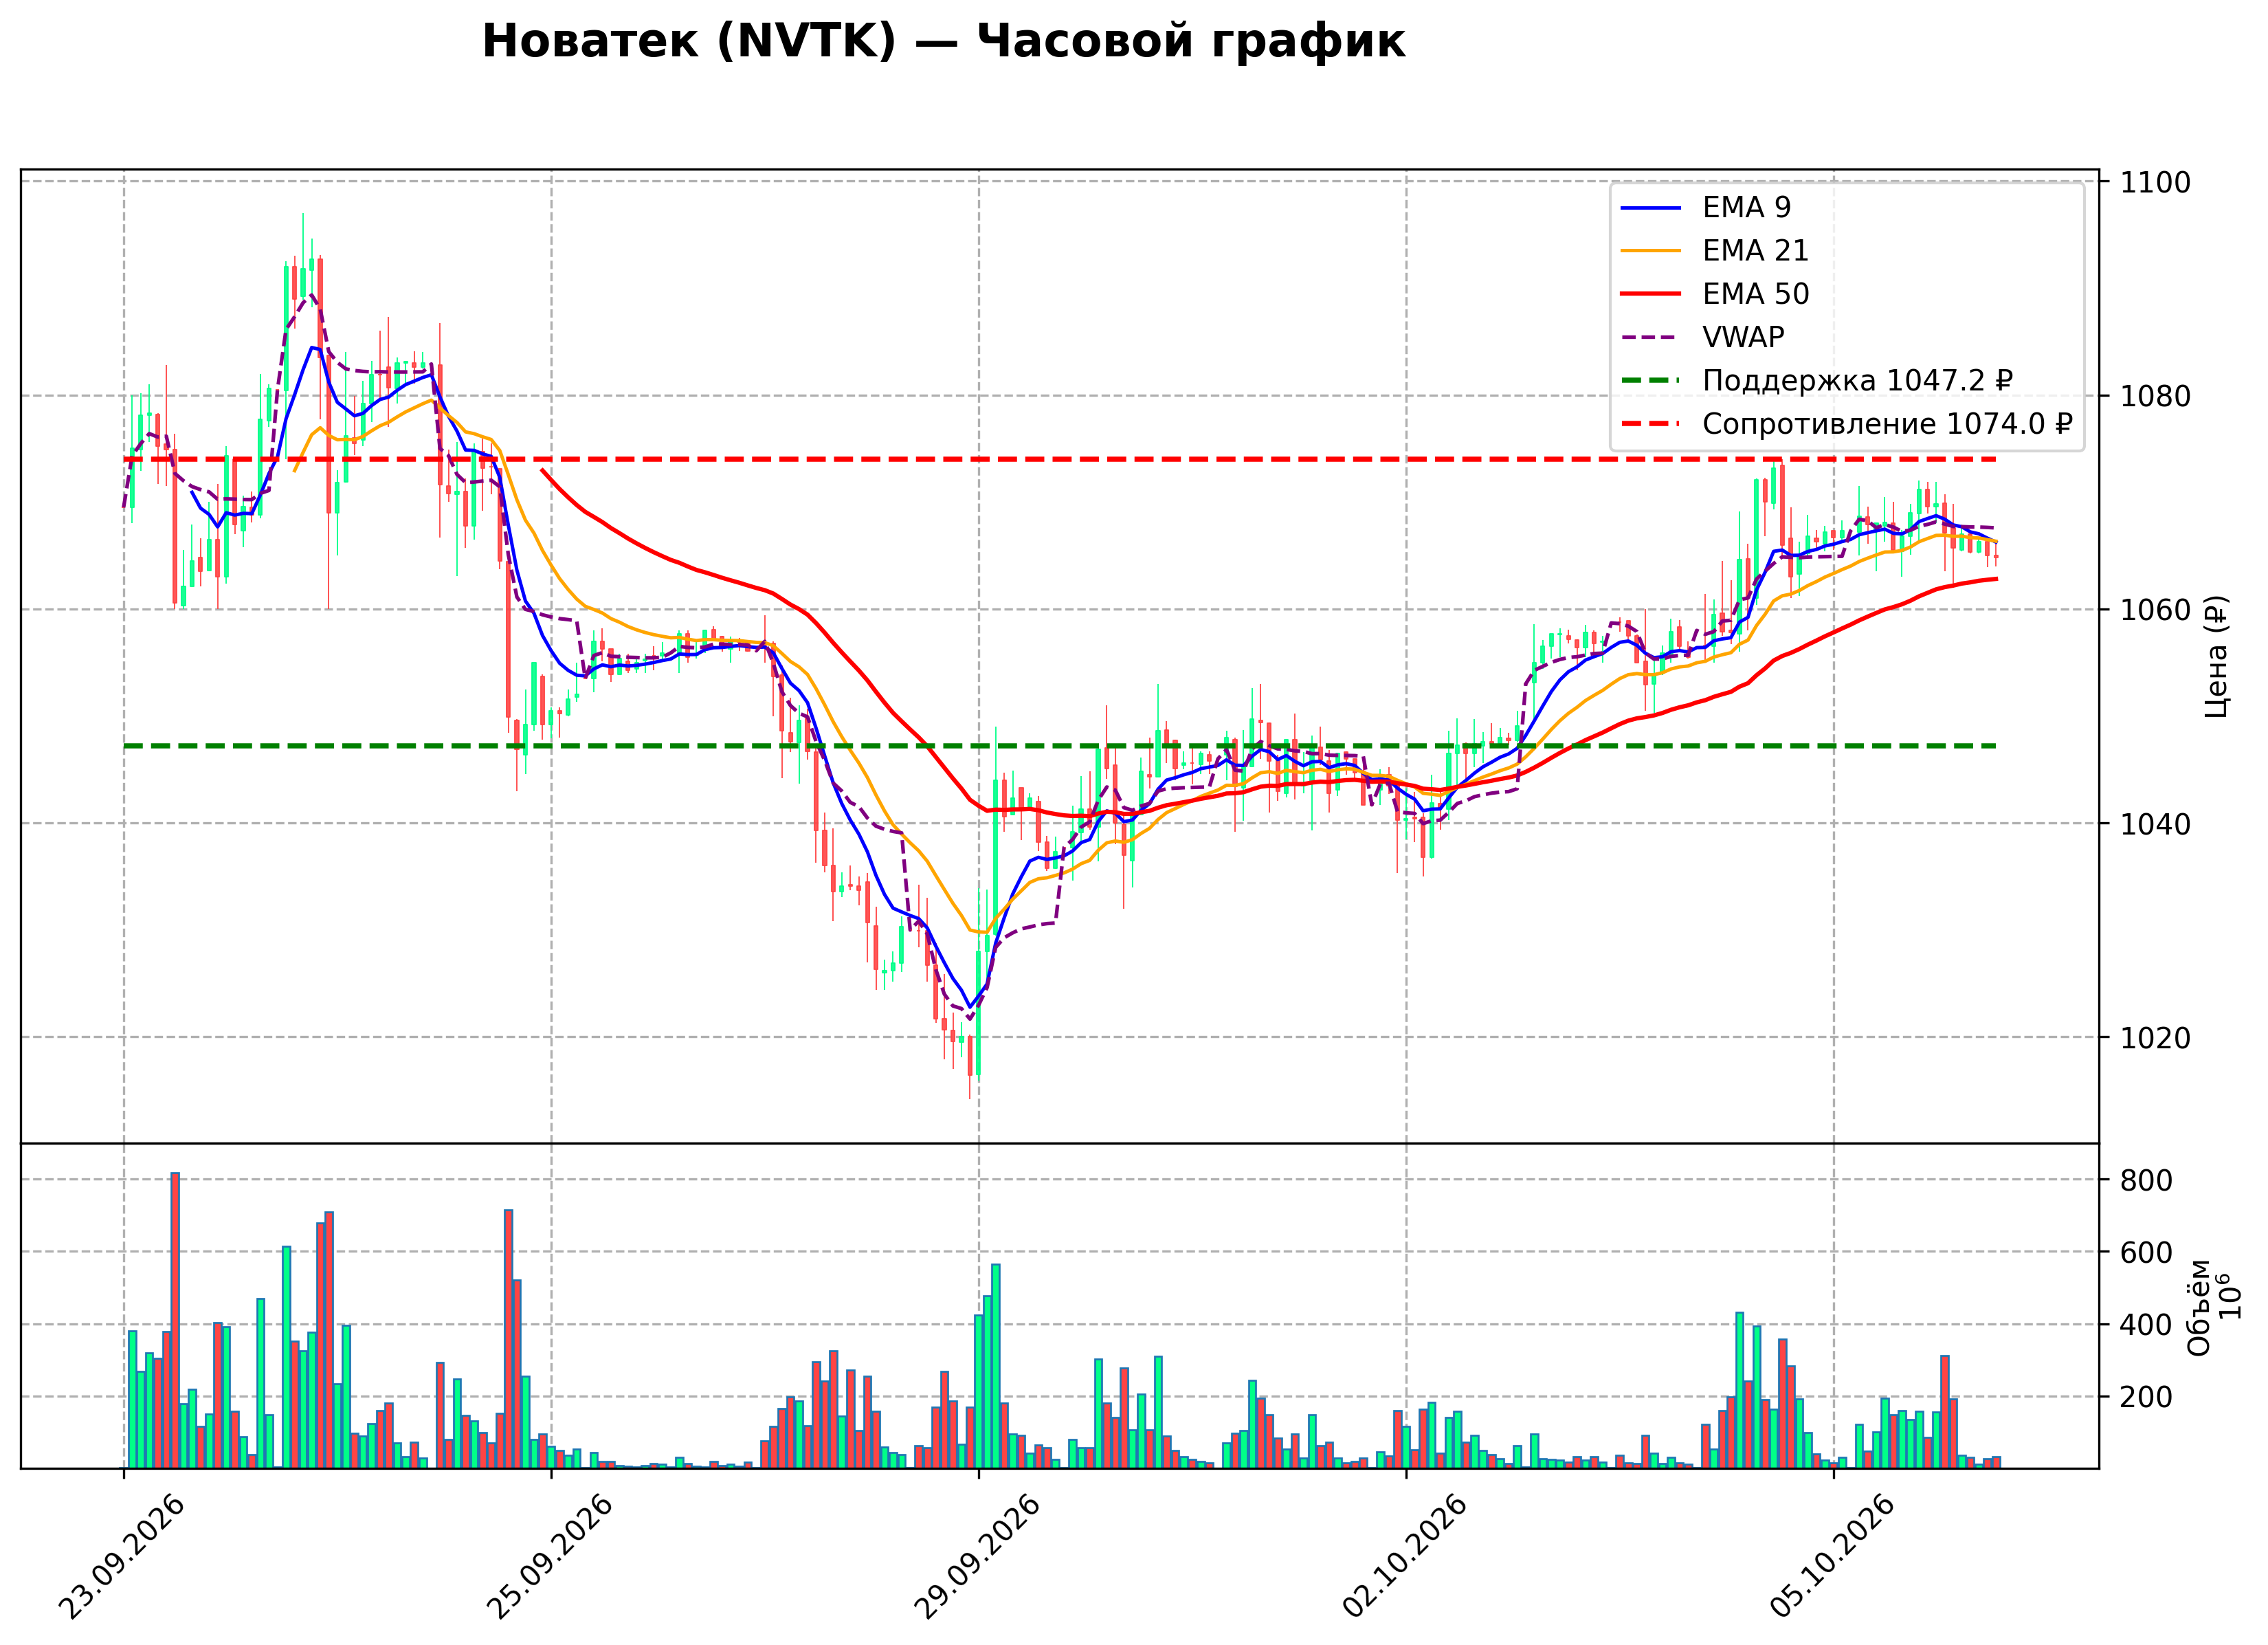The height and width of the screenshot is (1645, 2268).
Task: Click the orange EMA 21 line sample in the legend
Action: [1651, 251]
